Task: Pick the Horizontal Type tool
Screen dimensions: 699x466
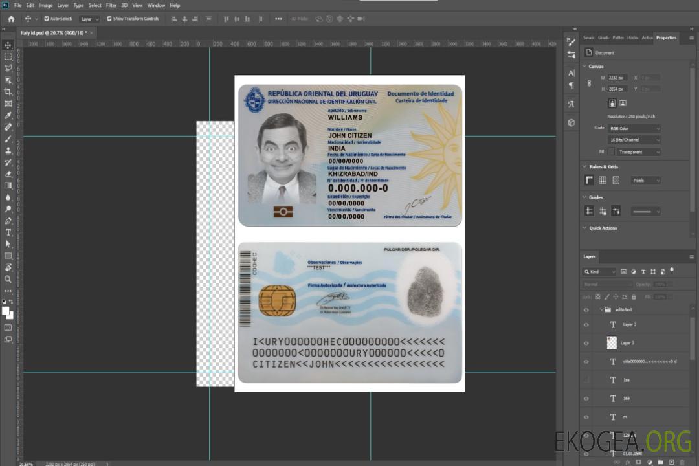Action: click(8, 232)
